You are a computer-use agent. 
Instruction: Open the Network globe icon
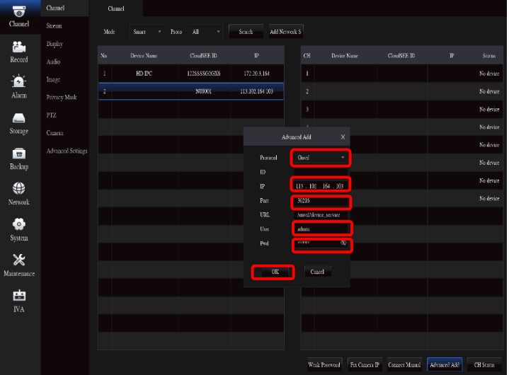19,189
